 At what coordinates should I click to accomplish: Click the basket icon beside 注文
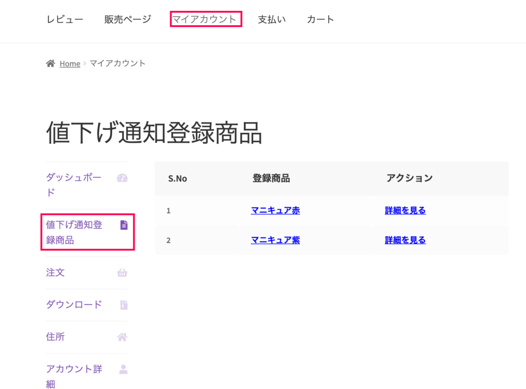click(x=122, y=273)
